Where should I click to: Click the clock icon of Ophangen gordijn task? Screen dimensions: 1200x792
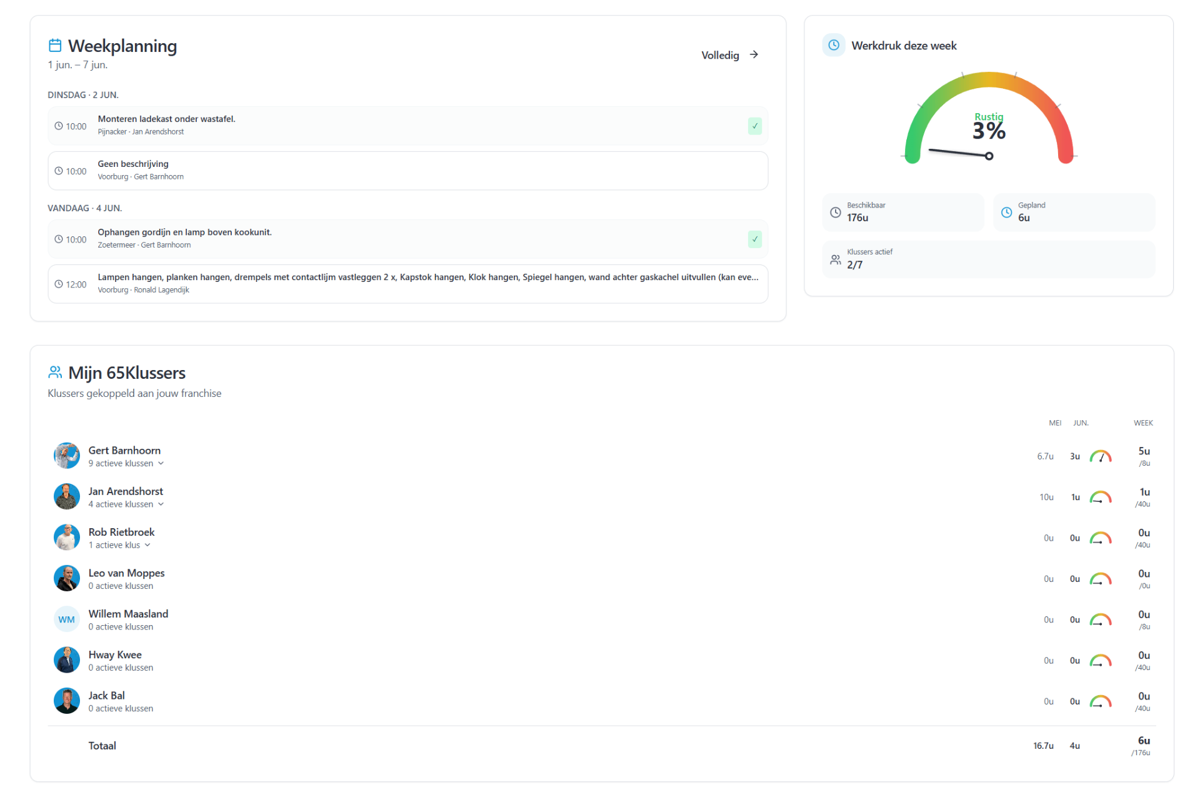click(x=59, y=239)
